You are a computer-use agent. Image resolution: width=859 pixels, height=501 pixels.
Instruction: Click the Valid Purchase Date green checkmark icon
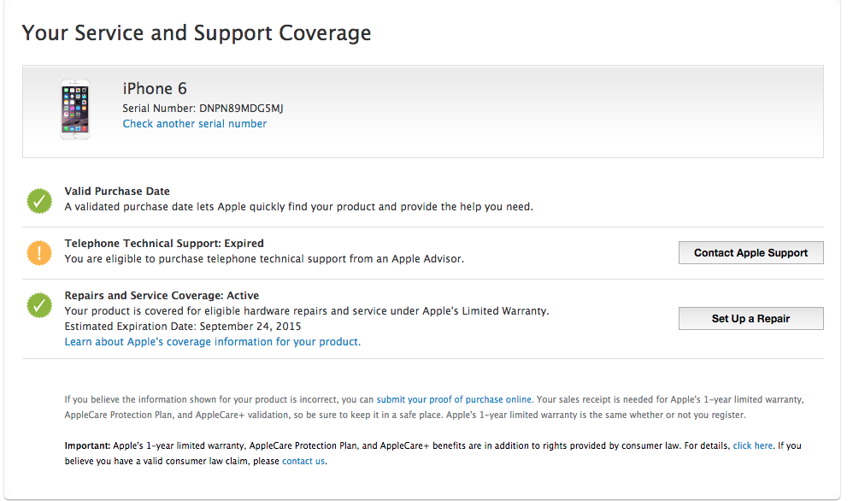click(39, 201)
